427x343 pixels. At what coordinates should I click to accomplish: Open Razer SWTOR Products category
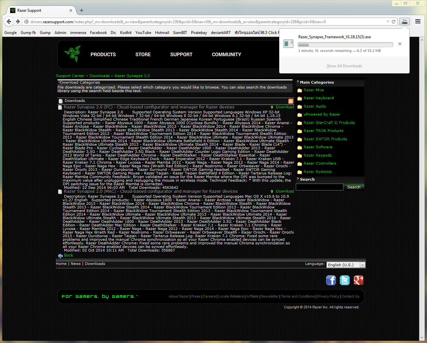pyautogui.click(x=325, y=139)
